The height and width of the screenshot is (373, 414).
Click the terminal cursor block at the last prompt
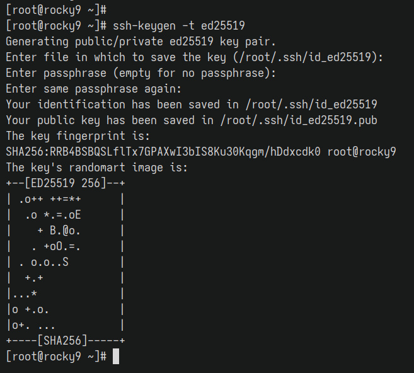click(115, 357)
